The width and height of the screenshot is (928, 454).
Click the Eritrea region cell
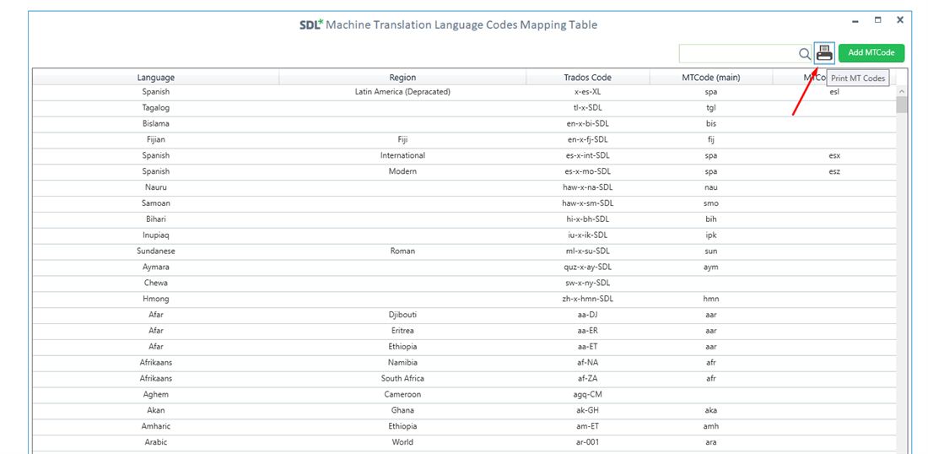402,330
